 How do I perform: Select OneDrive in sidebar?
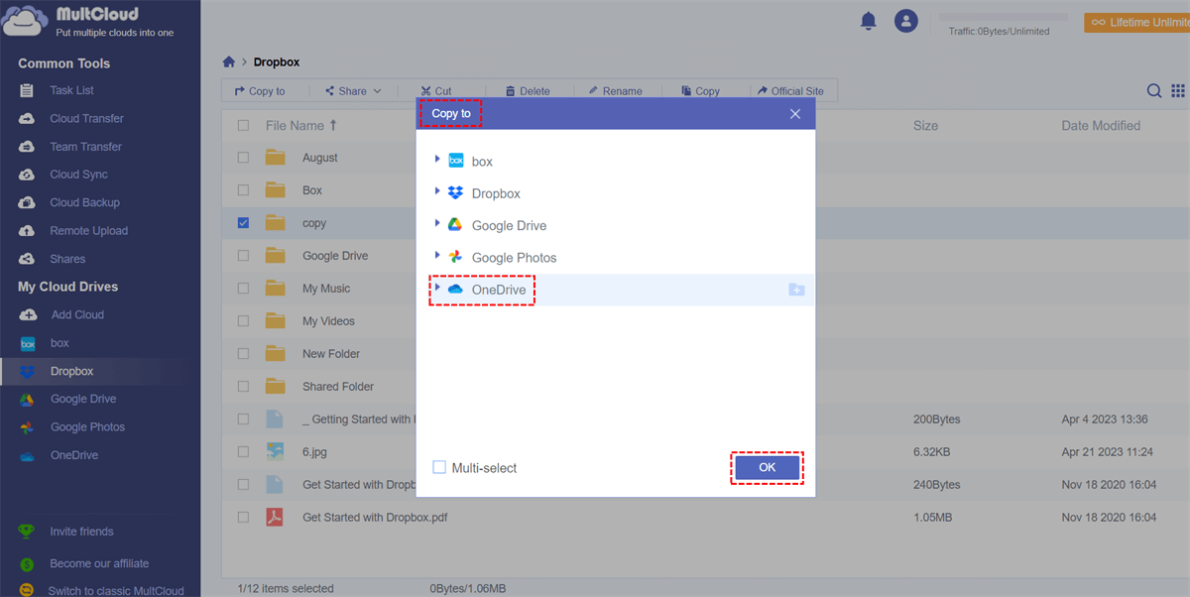(74, 455)
